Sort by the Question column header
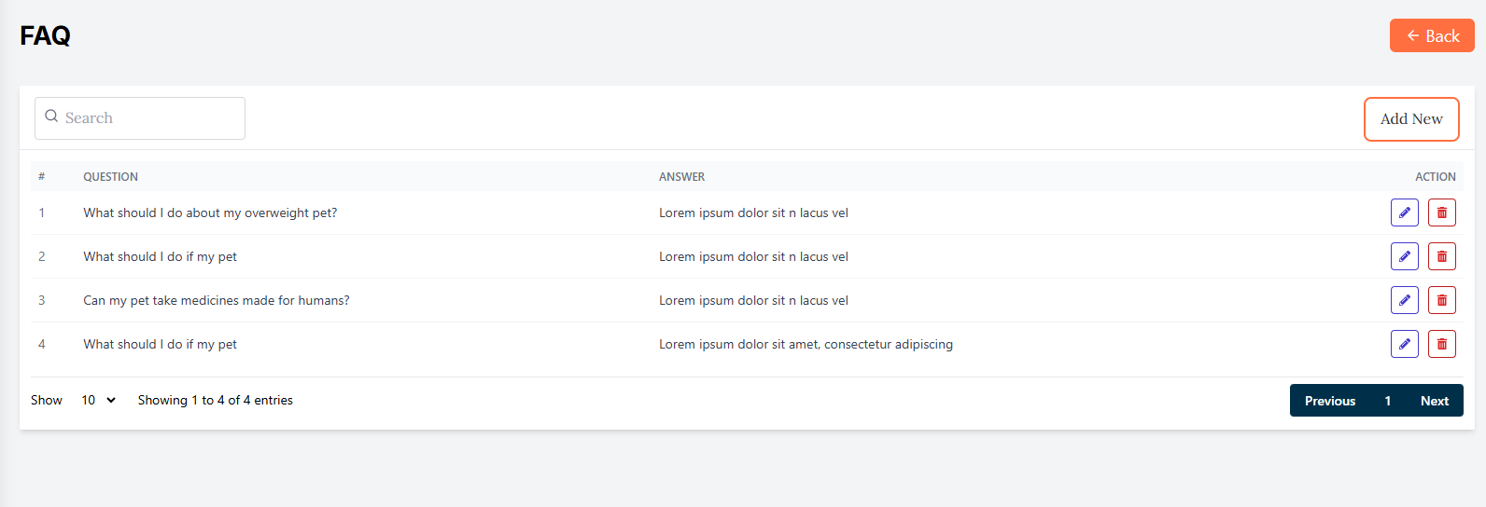 click(110, 177)
